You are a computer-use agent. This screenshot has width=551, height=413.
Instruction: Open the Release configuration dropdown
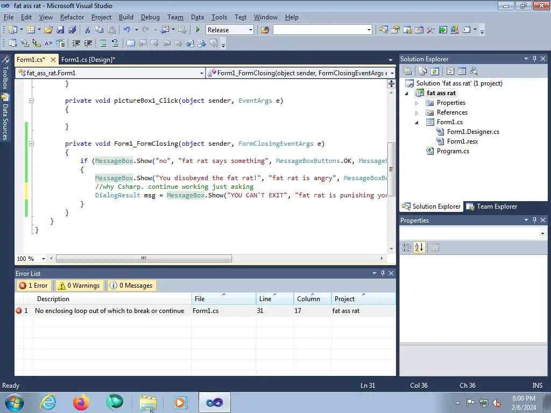pos(251,30)
